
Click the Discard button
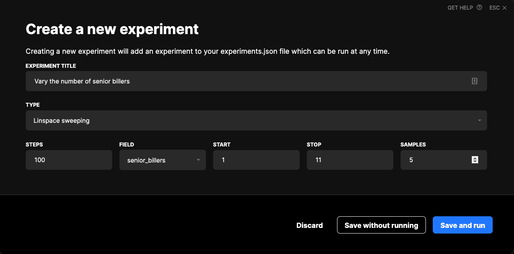pyautogui.click(x=309, y=225)
